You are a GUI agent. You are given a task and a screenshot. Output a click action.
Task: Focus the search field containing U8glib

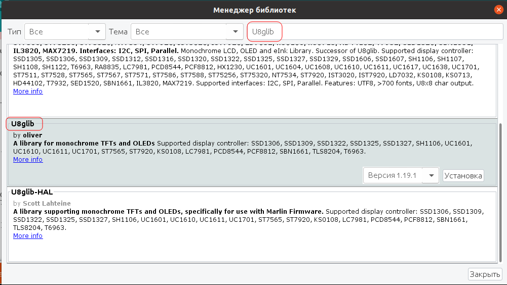375,31
